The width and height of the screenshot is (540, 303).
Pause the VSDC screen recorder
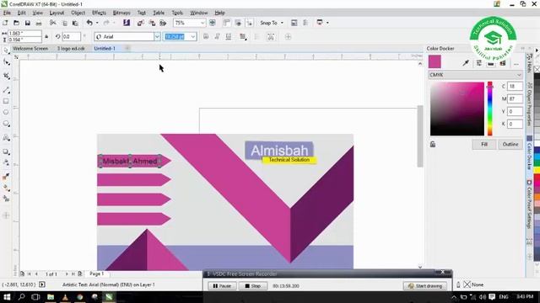(222, 286)
